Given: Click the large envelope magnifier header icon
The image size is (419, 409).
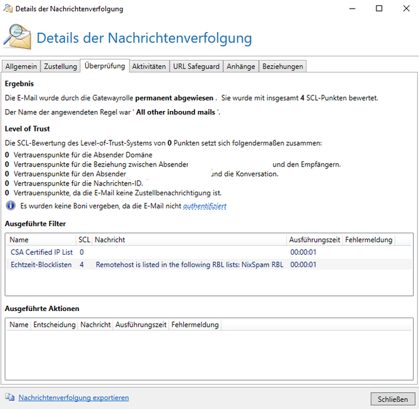Looking at the screenshot, I should click(x=18, y=37).
